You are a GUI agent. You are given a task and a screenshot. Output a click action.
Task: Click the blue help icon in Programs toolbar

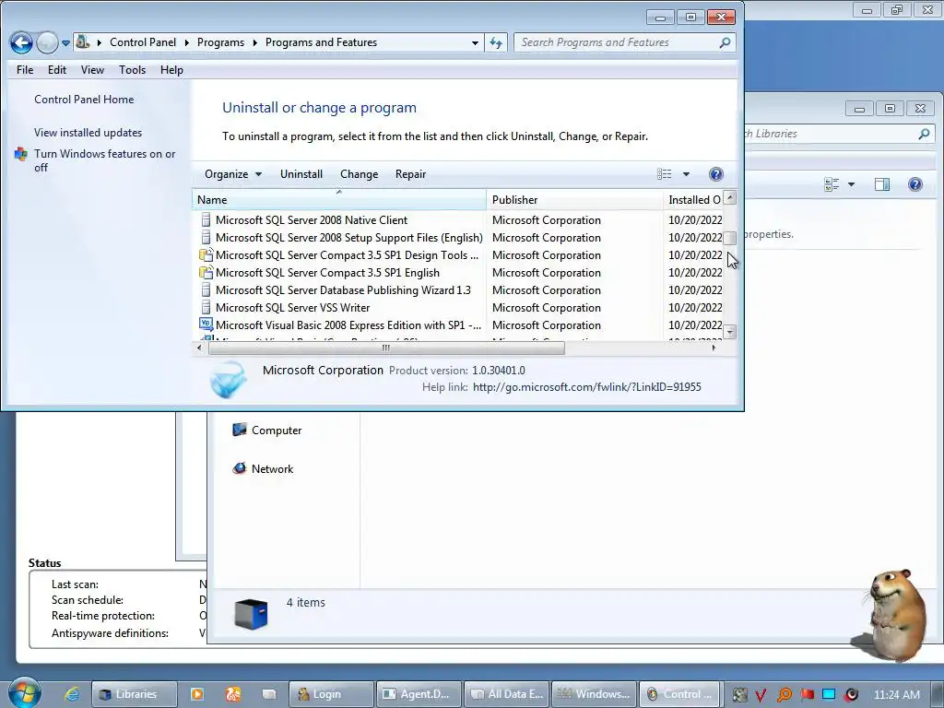[x=715, y=174]
